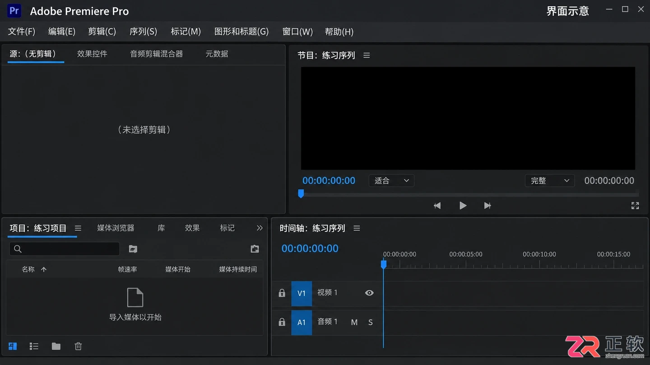Open the 项目 panel hamburger menu

(78, 228)
